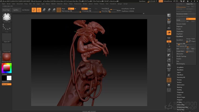Expand the EdgeLoop section
This screenshot has width=199, height=112.
click(x=179, y=26)
